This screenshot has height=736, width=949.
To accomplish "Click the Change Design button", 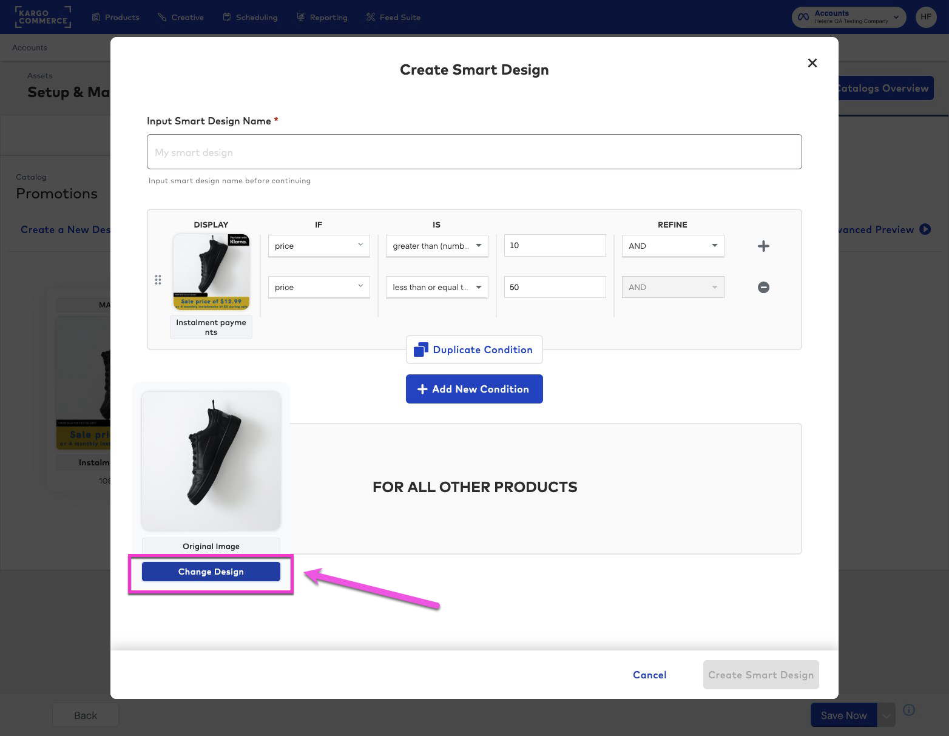I will pos(211,571).
